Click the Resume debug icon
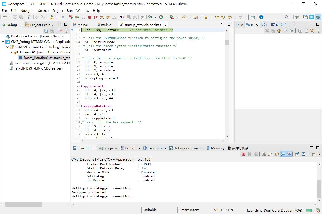Viewport: 322px width, 214px height. point(77,17)
